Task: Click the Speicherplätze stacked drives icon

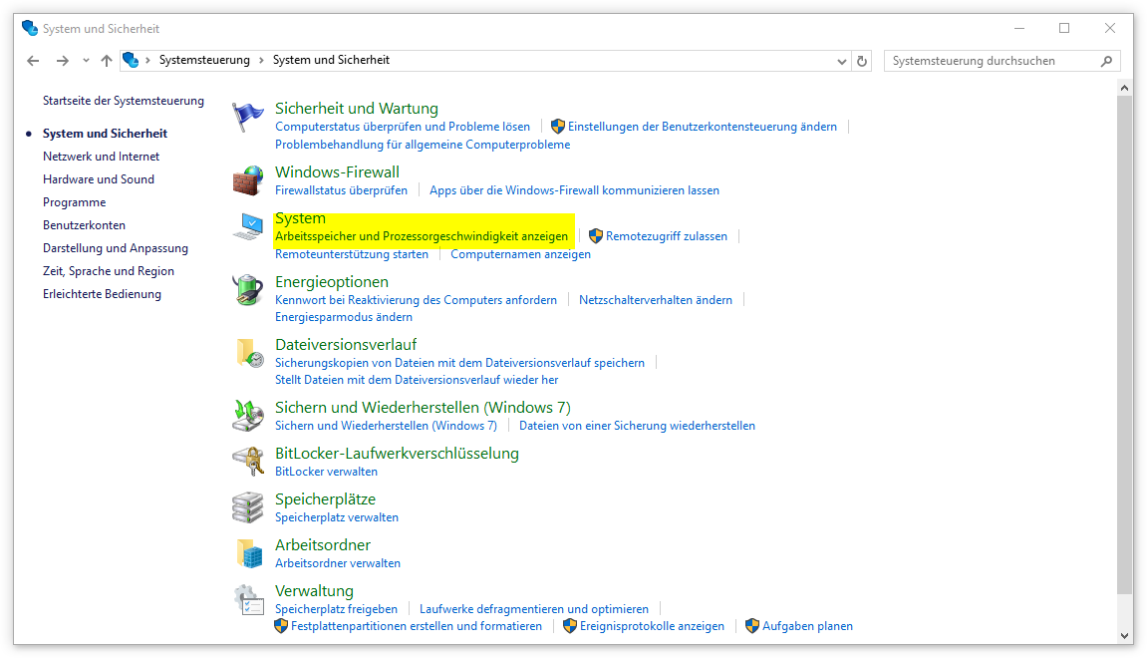Action: coord(248,507)
